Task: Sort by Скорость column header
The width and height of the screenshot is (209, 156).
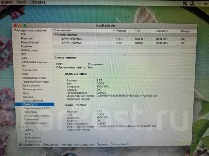Action: click(162, 31)
